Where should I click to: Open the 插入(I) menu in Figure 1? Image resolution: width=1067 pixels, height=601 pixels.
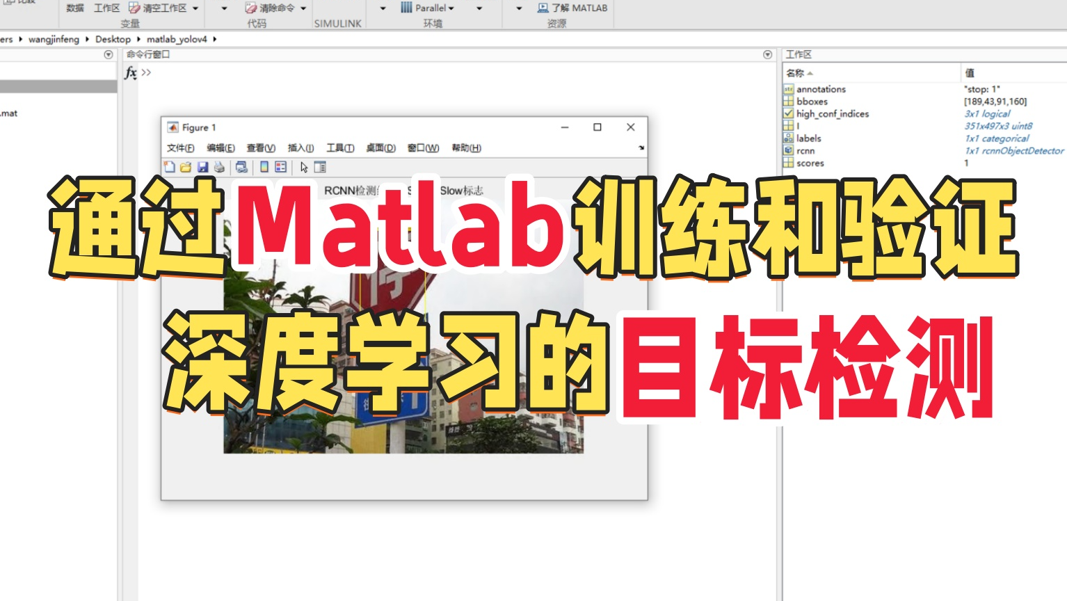point(300,147)
